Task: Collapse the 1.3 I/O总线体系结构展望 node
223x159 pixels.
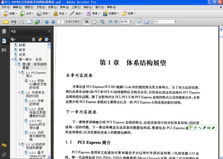Action: click(19, 144)
